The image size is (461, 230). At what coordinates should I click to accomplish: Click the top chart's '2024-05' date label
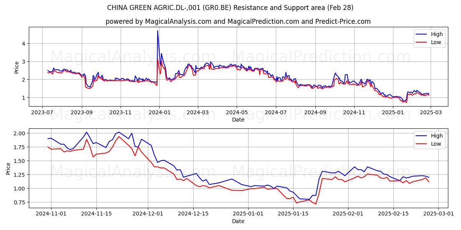click(237, 112)
